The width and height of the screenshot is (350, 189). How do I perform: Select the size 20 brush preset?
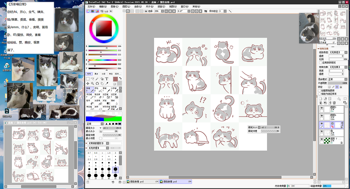point(115,170)
